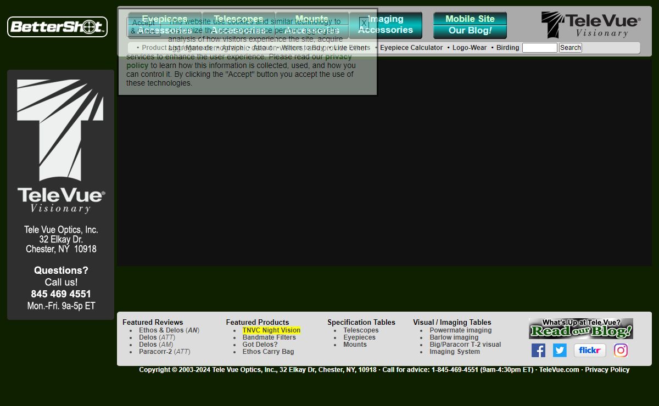Open the Telescopes specification table
Screen dimensions: 659x406
coord(361,330)
